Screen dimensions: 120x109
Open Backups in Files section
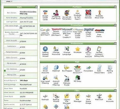pos(45,96)
